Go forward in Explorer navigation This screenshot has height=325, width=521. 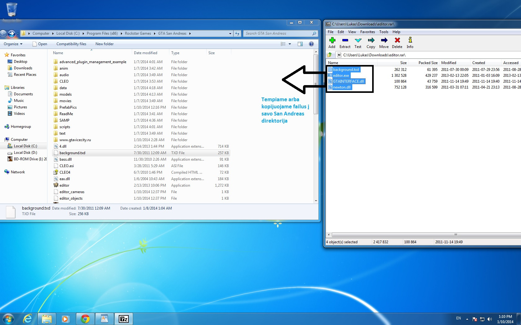click(x=12, y=33)
